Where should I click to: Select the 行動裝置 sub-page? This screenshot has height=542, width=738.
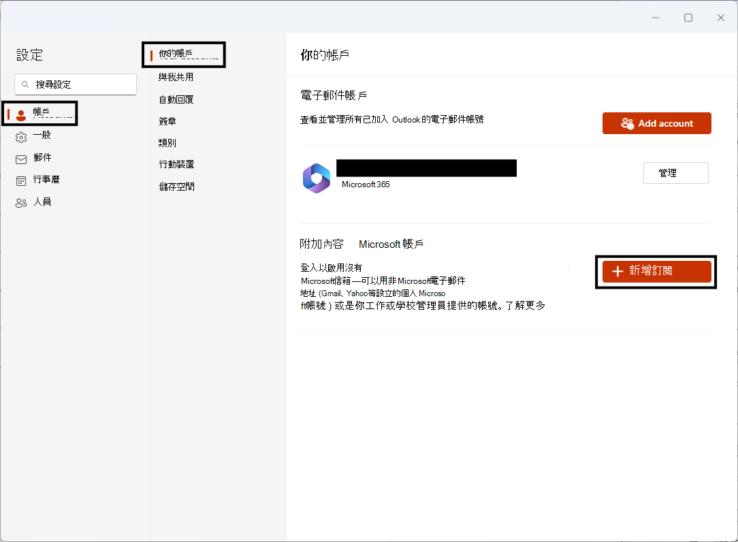coord(176,164)
